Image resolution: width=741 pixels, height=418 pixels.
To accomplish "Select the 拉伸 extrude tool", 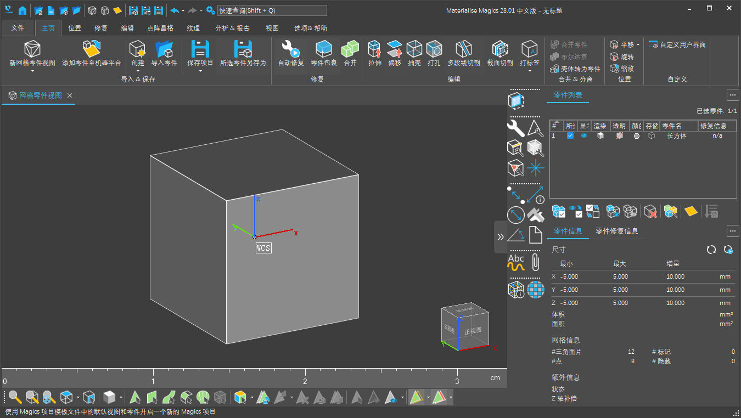I will point(375,53).
